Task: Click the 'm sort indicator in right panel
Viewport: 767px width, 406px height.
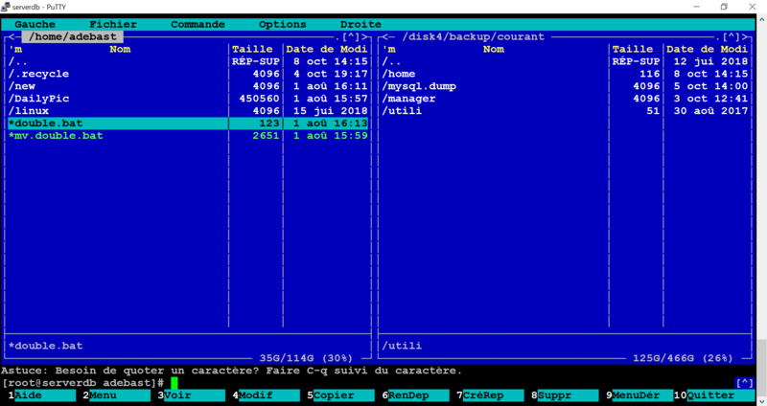Action: (x=389, y=50)
